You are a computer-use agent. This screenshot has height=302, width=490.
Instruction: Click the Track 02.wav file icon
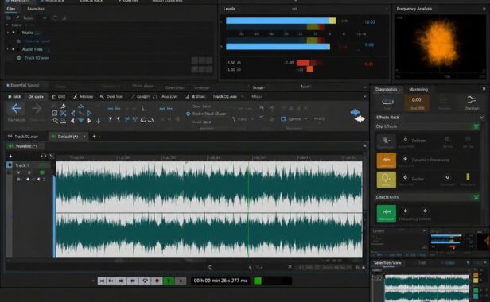[19, 58]
